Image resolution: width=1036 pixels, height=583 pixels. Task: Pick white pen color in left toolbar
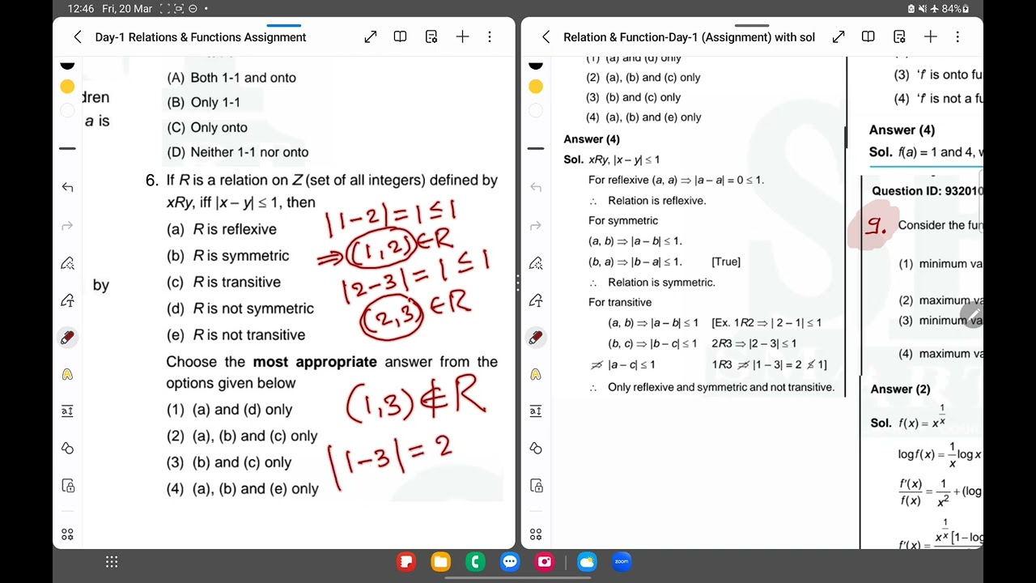point(67,110)
